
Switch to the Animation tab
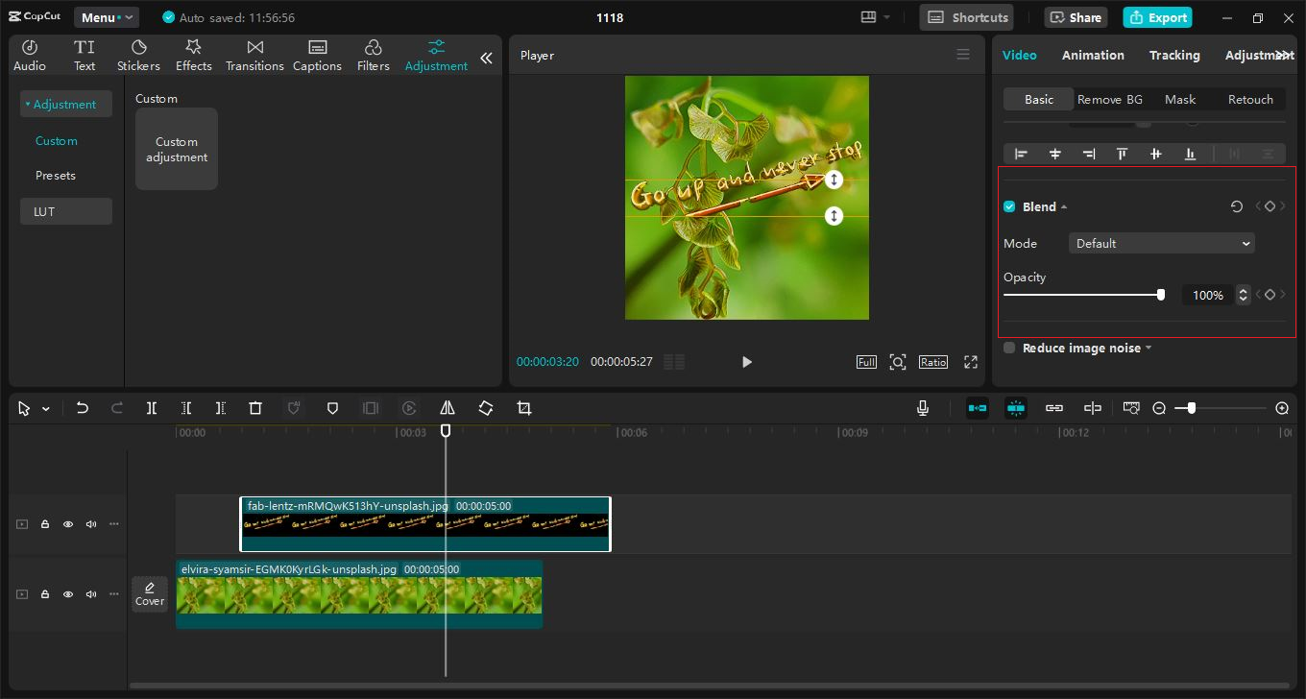[x=1093, y=55]
